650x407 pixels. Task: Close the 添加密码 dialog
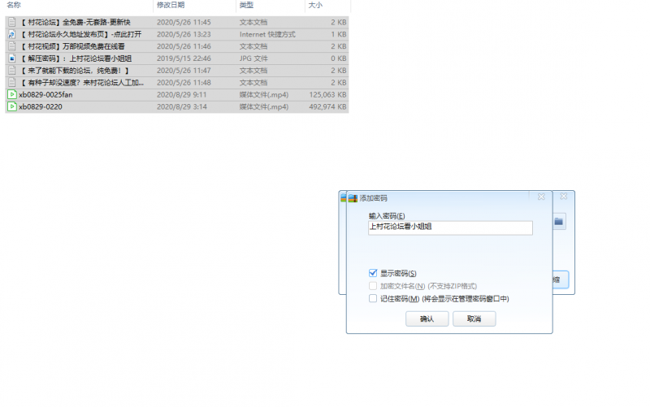tap(541, 197)
